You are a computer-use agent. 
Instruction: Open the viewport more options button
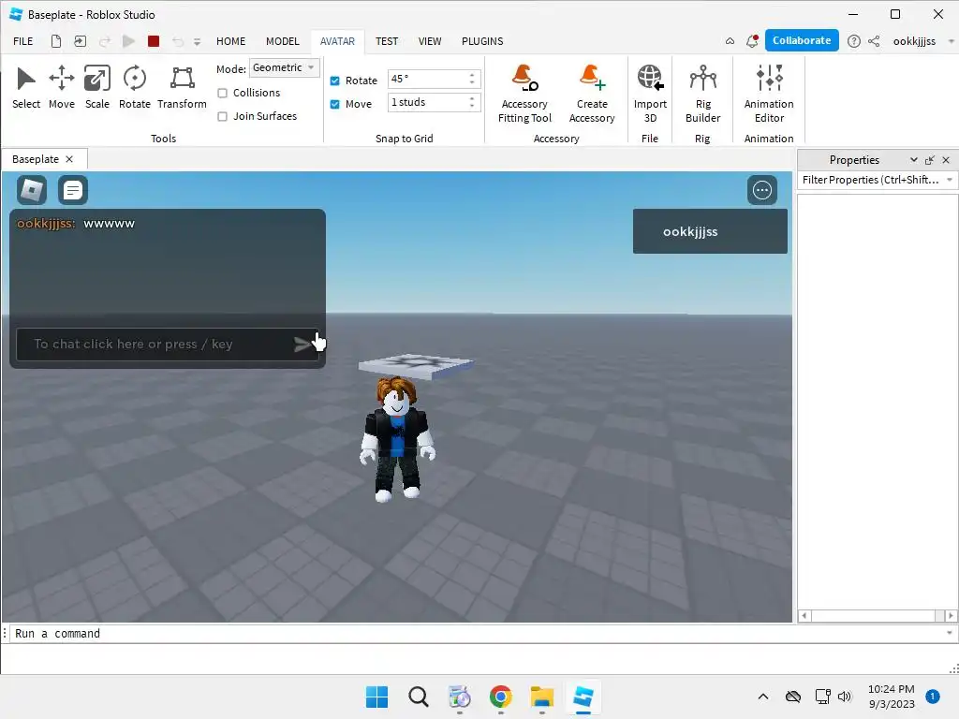pyautogui.click(x=762, y=190)
